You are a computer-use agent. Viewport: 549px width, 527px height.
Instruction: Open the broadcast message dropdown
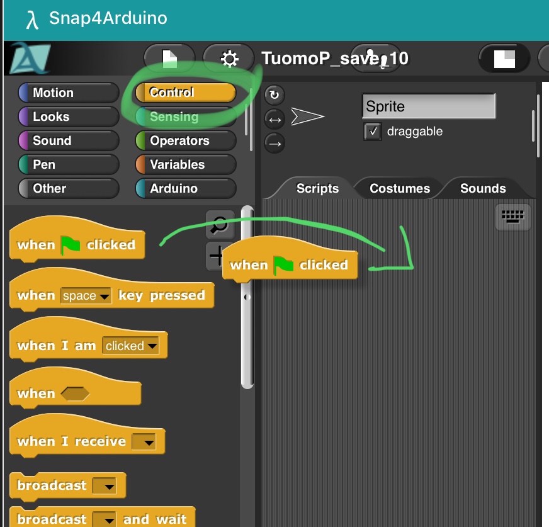[x=108, y=486]
